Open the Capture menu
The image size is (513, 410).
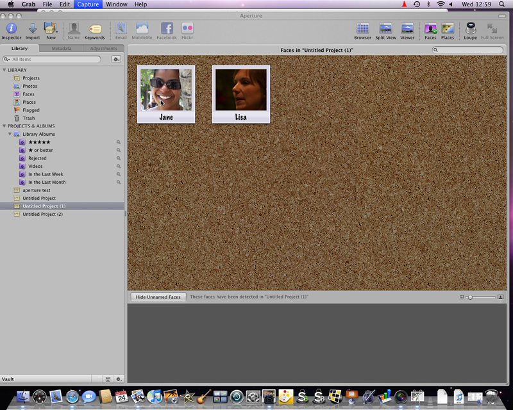pos(88,4)
